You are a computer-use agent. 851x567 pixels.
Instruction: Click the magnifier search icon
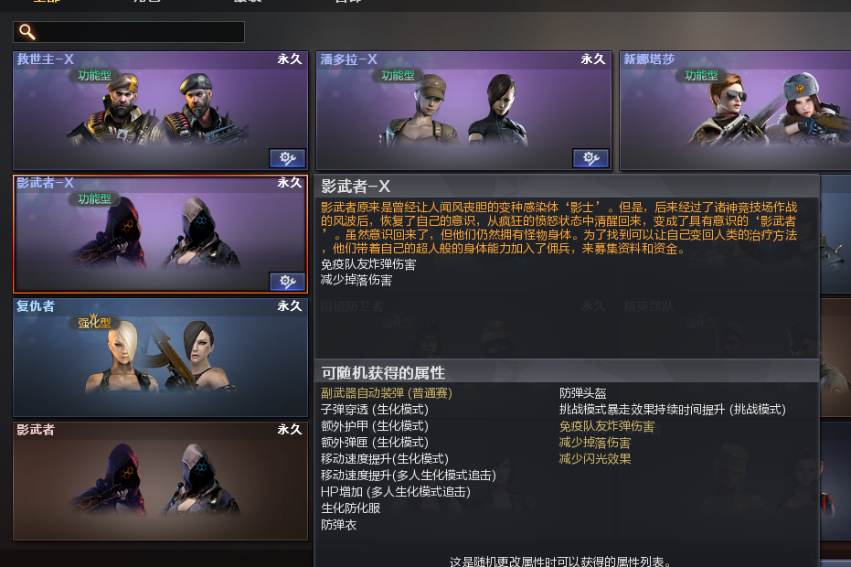pos(27,32)
